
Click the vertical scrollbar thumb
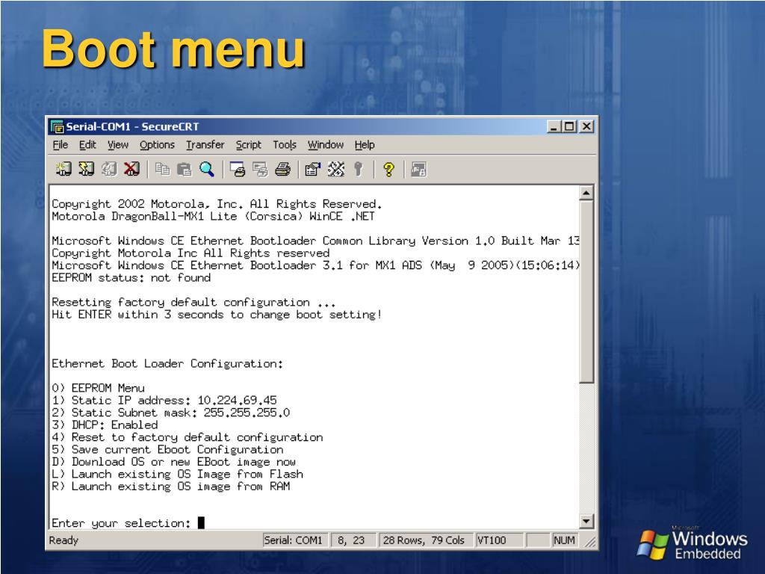point(586,292)
